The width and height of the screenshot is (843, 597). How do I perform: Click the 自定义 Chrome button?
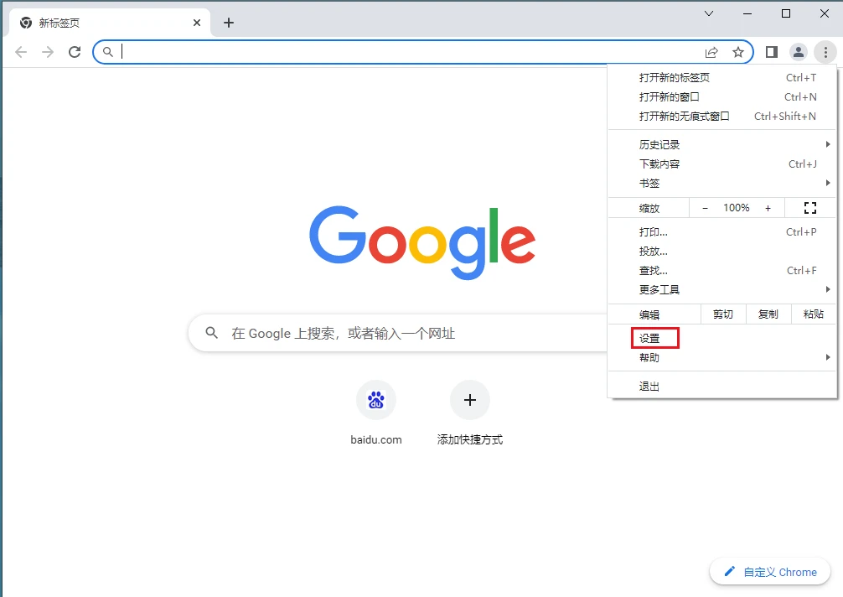pos(770,572)
